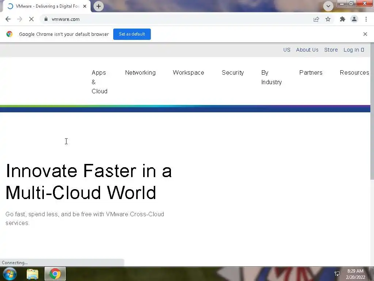The height and width of the screenshot is (281, 374).
Task: Open the taskbar clock and date
Action: 355,274
